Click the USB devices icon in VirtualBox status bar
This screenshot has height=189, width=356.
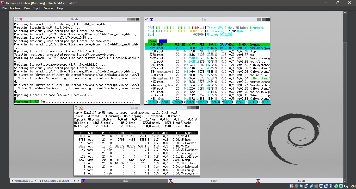point(311,186)
